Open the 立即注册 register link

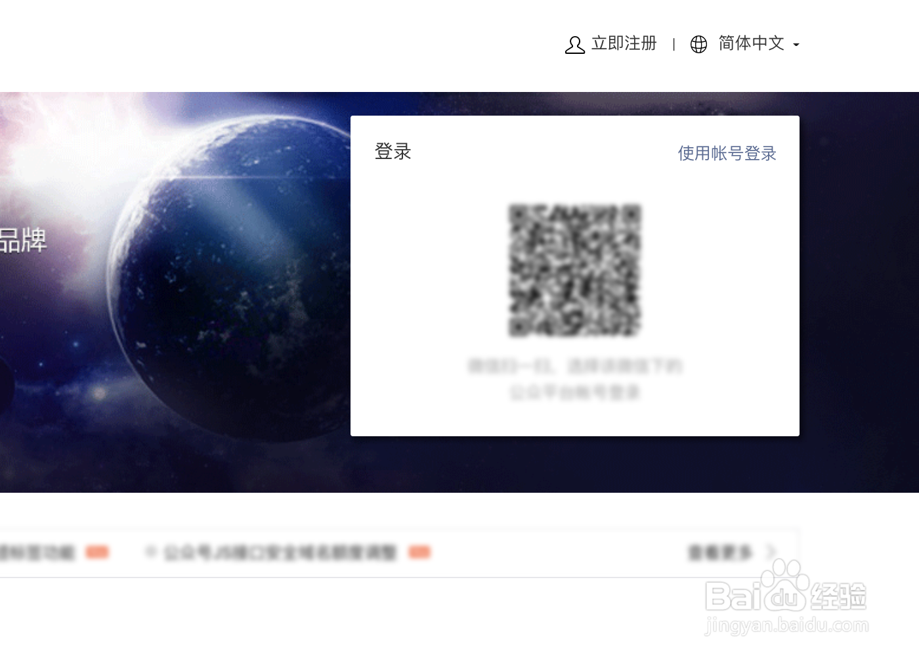(x=624, y=43)
